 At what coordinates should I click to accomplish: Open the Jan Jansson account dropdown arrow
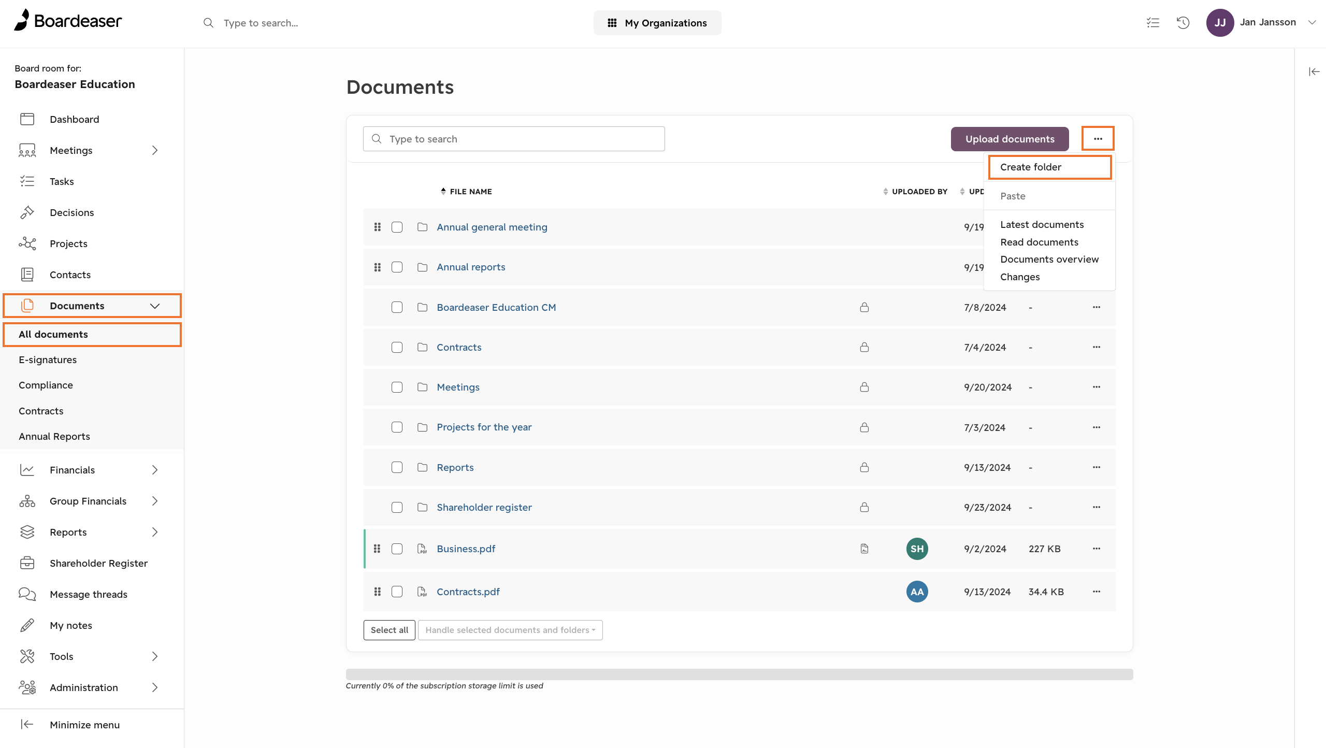click(1312, 22)
